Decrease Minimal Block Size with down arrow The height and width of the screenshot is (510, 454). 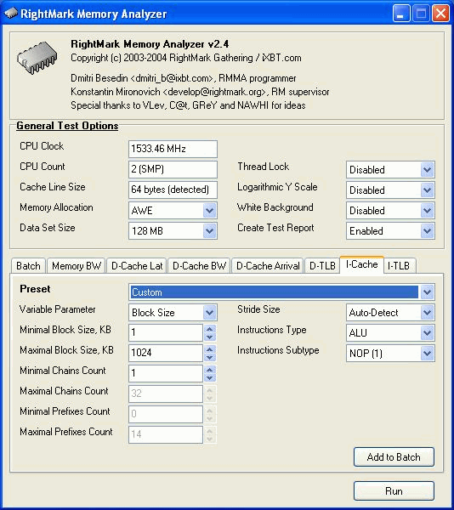[210, 337]
